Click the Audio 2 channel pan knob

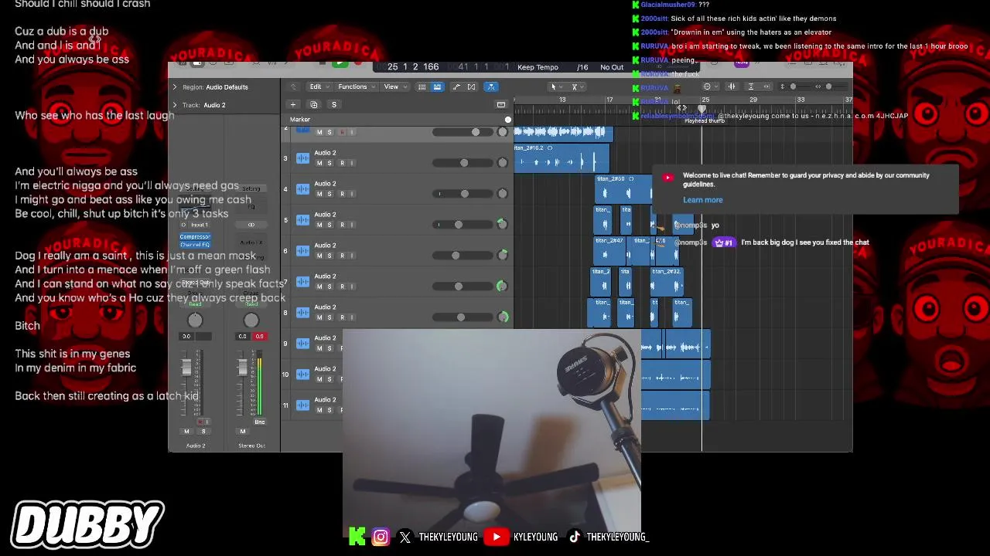point(195,320)
